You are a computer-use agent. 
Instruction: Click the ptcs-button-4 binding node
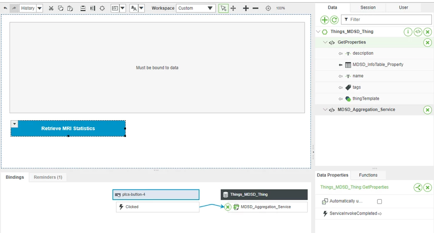click(156, 194)
